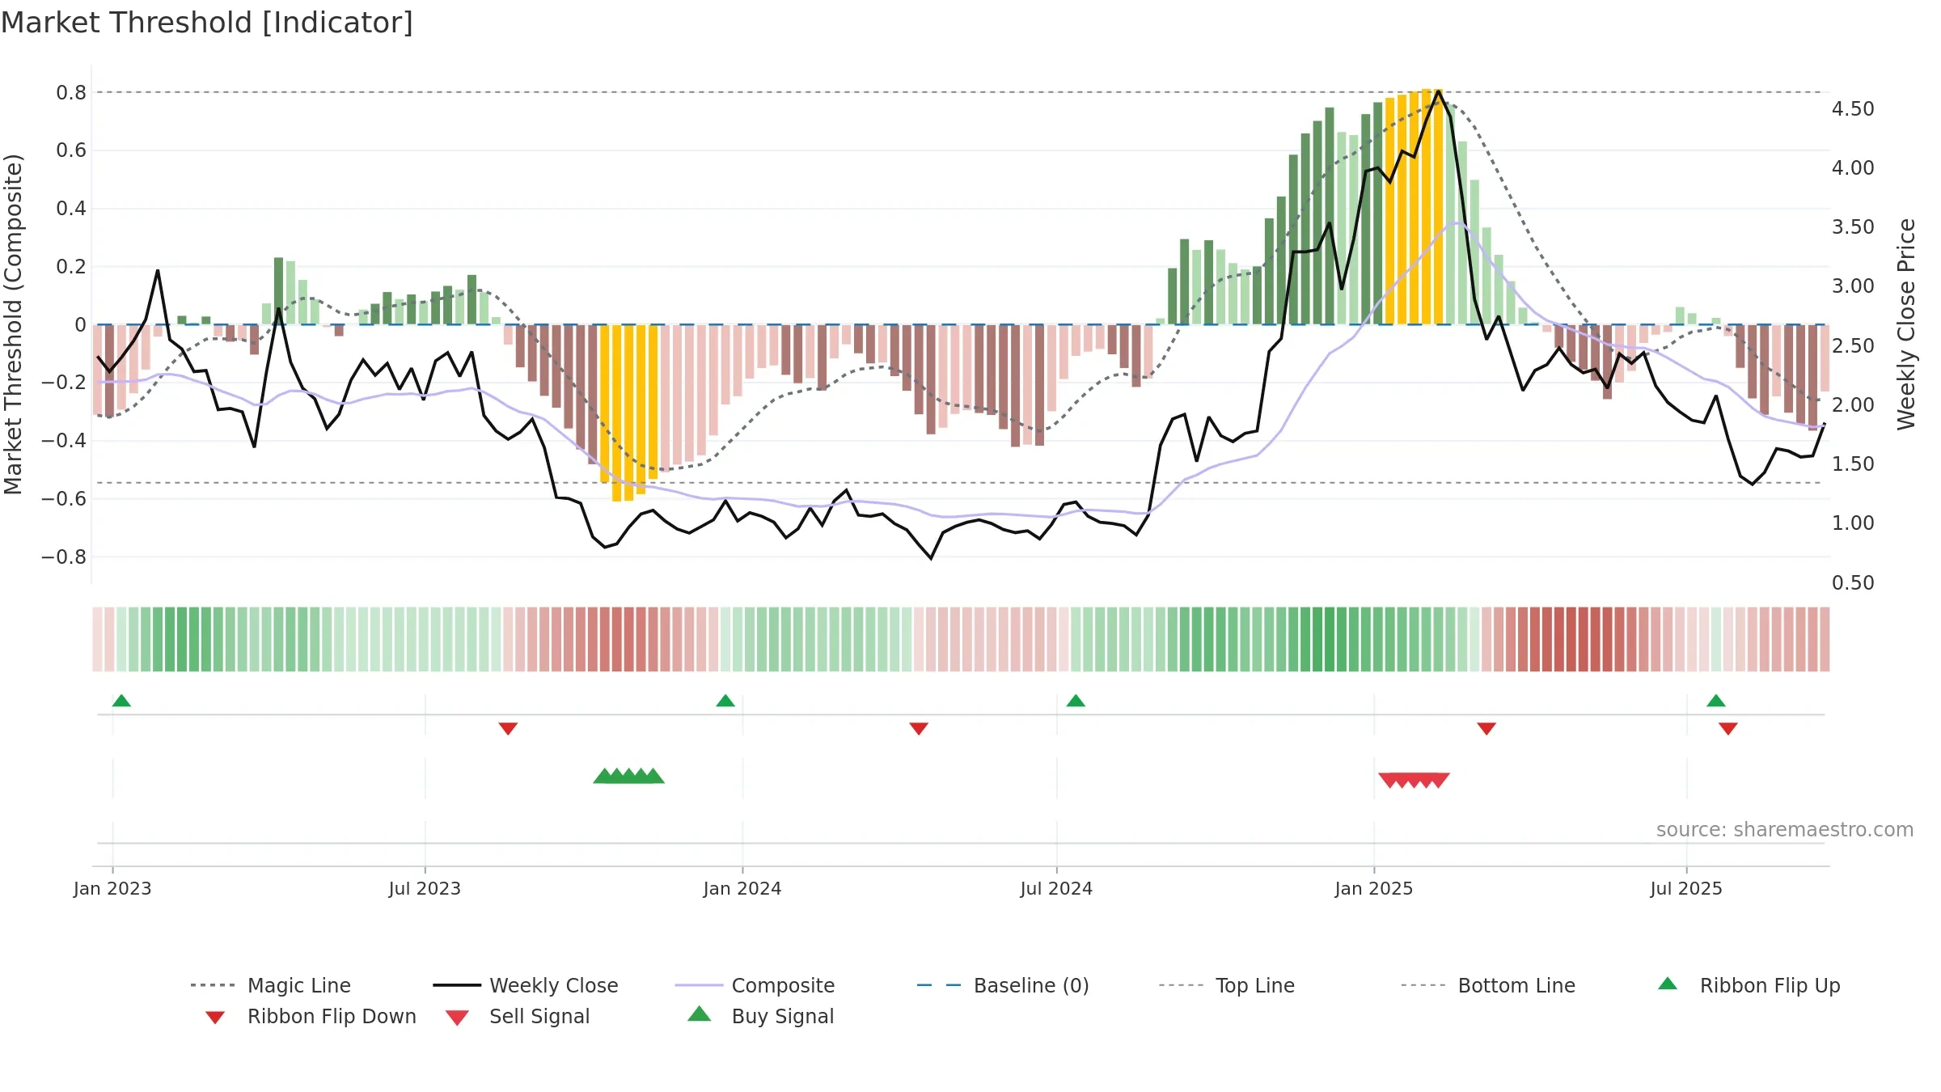Toggle the Ribbon Flip Up legend entry
The height and width of the screenshot is (1092, 1941).
pos(1749,985)
